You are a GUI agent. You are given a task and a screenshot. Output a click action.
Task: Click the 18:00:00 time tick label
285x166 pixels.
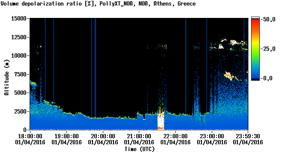tap(30, 139)
